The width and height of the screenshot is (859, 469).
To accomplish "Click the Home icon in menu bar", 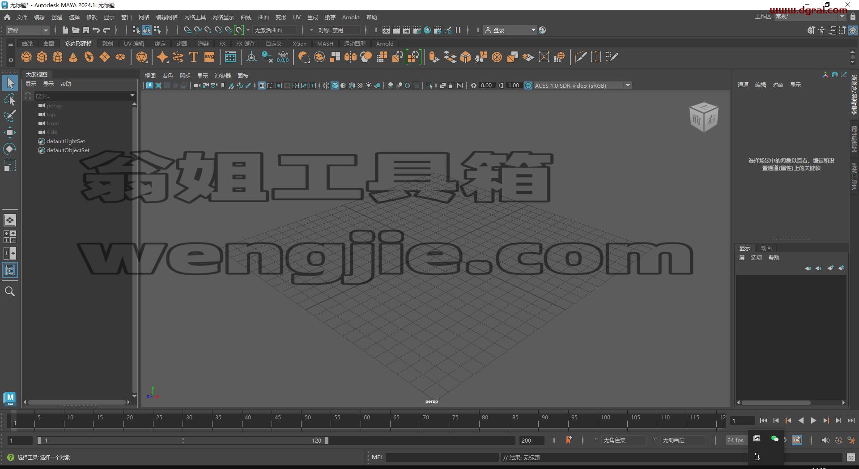I will pos(7,17).
